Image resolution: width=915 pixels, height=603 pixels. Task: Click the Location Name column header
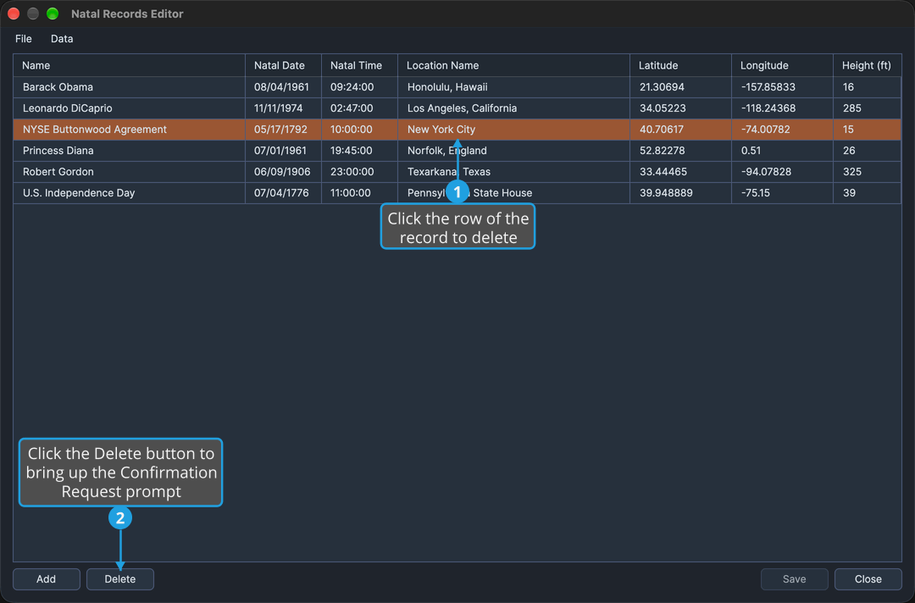tap(513, 65)
